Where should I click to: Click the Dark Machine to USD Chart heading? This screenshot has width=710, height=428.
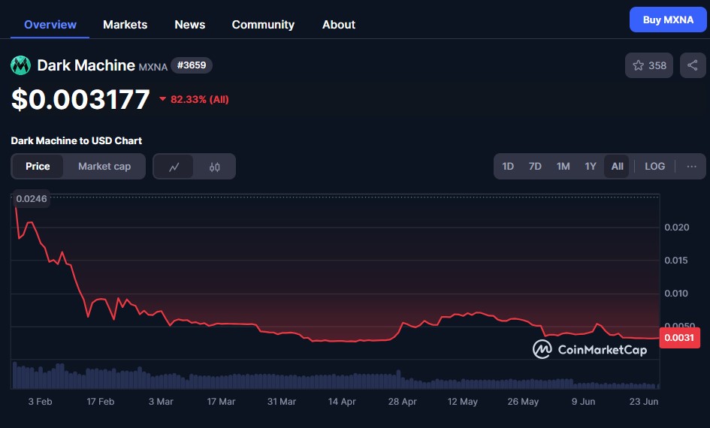(x=76, y=140)
